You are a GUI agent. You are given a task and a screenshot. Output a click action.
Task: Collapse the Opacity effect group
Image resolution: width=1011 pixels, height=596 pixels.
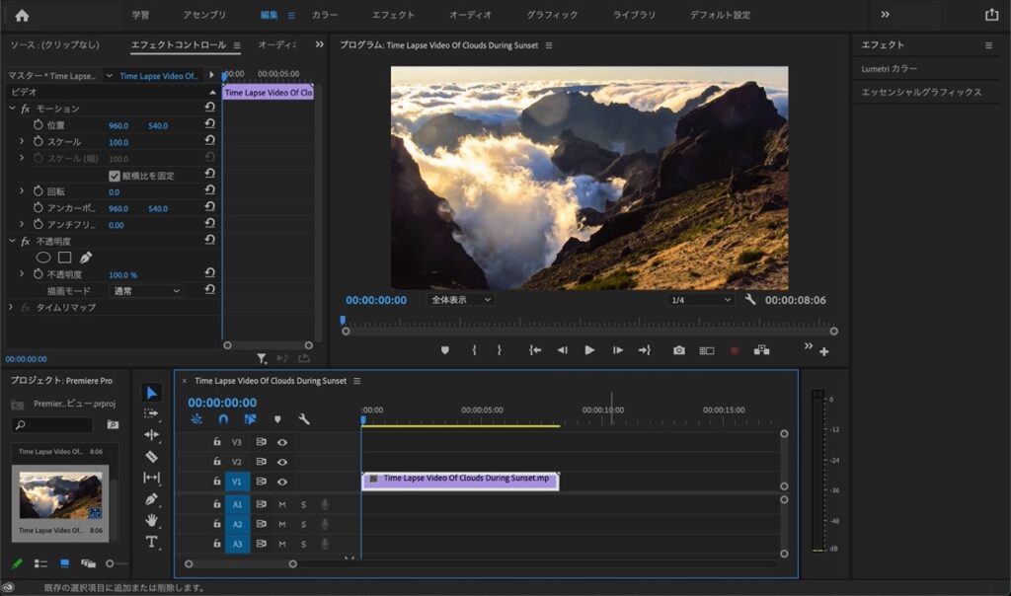point(12,241)
